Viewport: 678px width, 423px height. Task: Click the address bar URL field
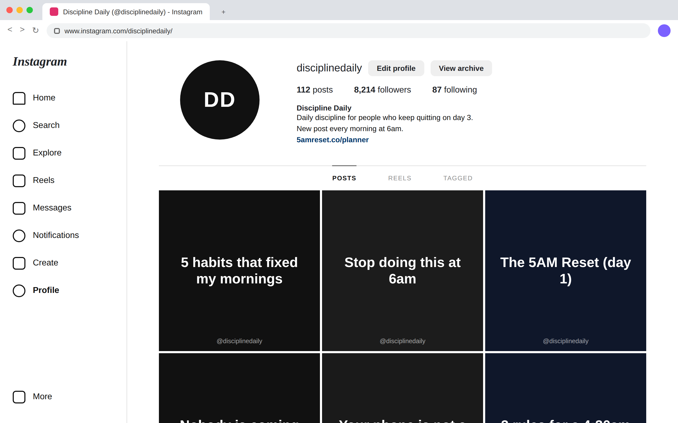(348, 31)
